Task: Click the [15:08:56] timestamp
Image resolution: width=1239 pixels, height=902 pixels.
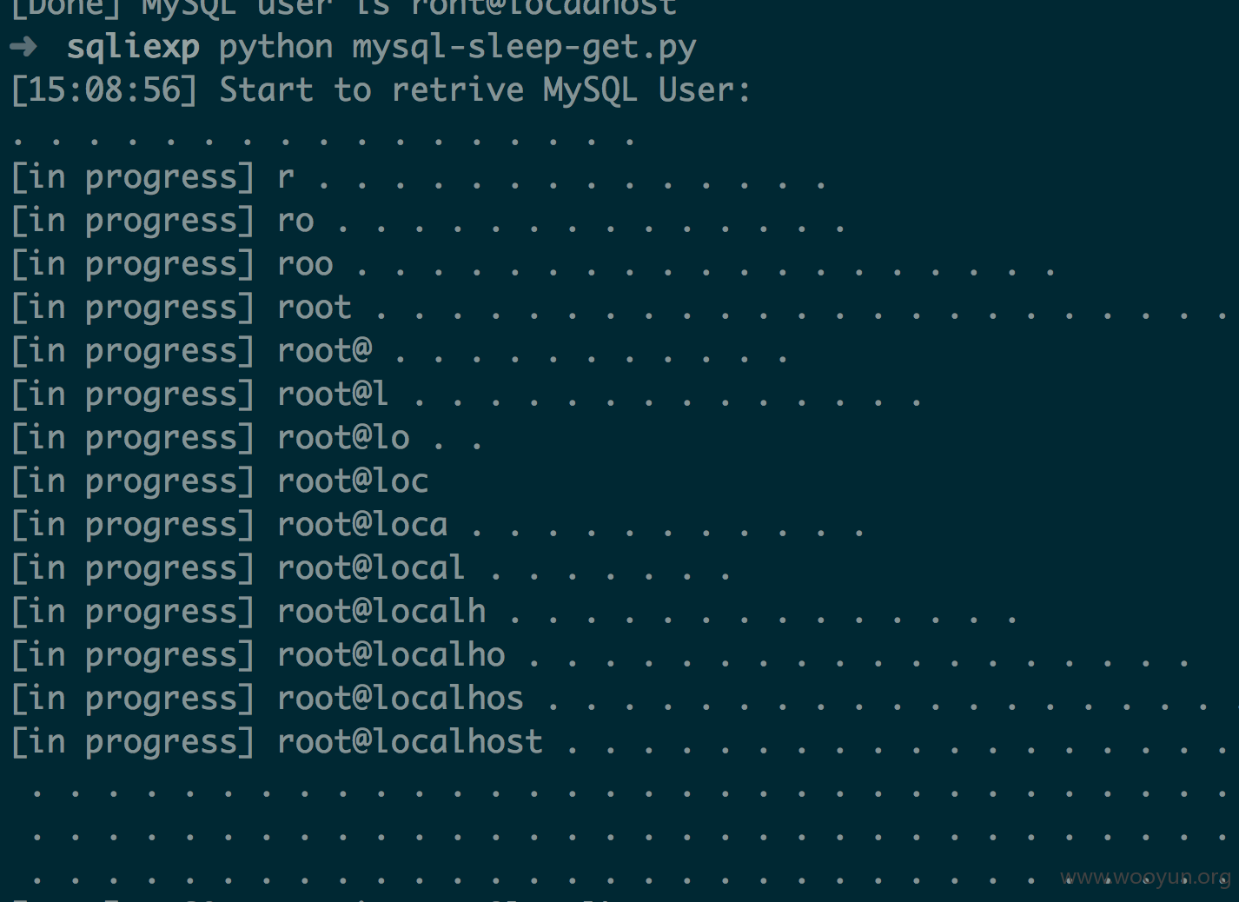Action: point(105,90)
